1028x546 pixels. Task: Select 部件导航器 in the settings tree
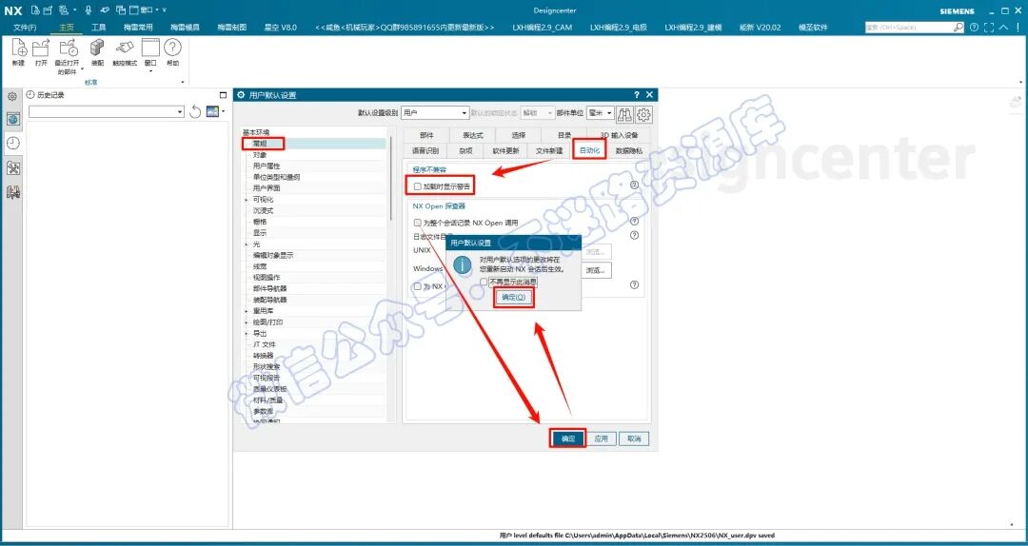(270, 288)
